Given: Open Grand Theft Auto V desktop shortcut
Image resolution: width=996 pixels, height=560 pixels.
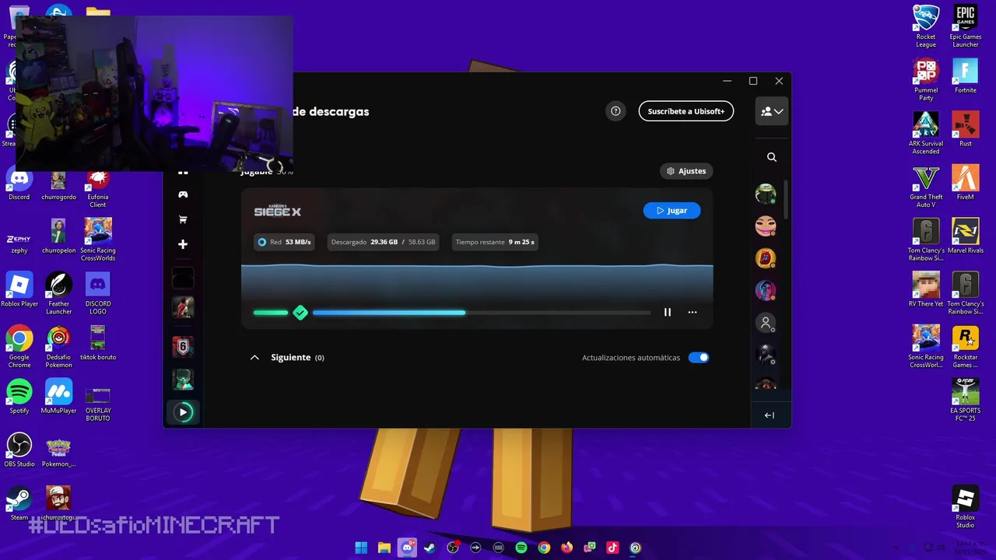Looking at the screenshot, I should (926, 187).
